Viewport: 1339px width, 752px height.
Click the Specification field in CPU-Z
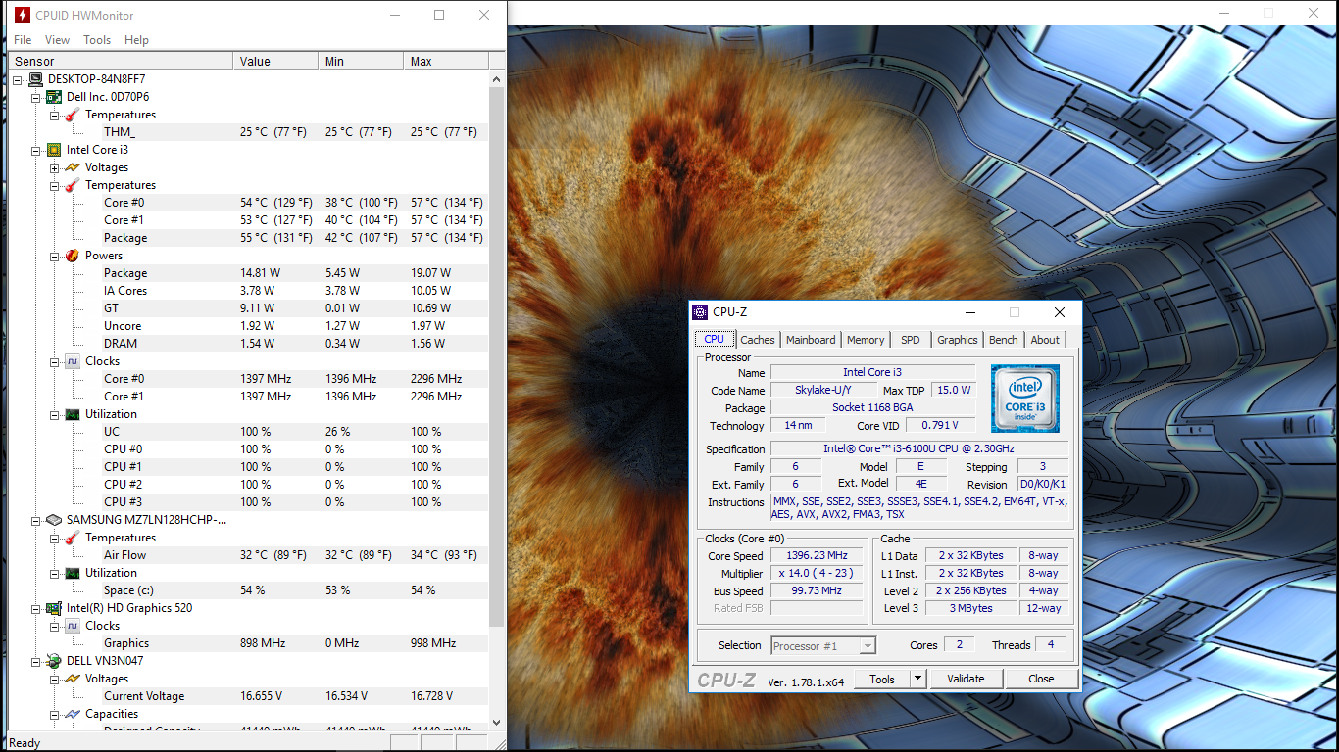pyautogui.click(x=919, y=449)
